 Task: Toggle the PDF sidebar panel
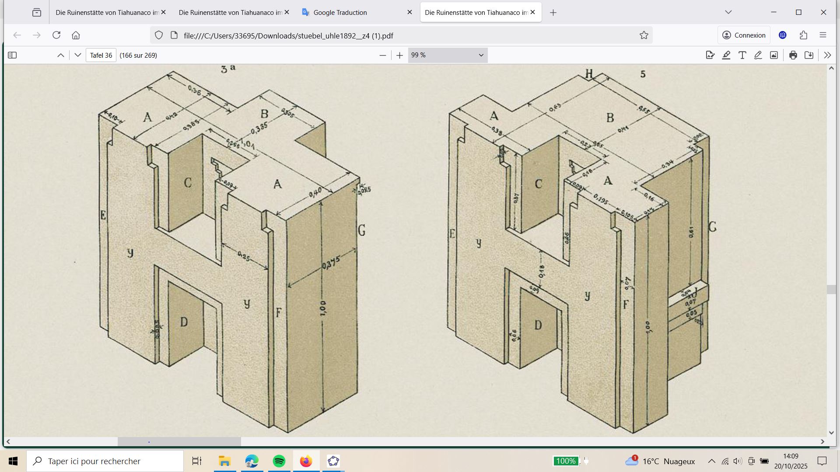click(x=12, y=55)
